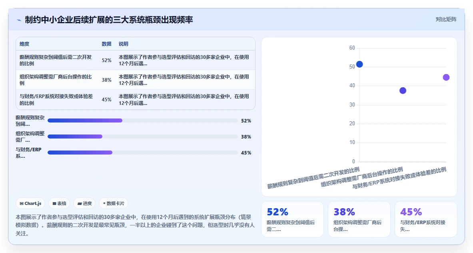Click the 维度 column header

point(24,44)
